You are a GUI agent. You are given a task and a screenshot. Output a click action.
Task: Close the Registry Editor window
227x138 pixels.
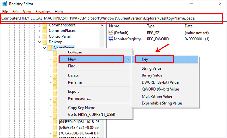click(x=220, y=4)
